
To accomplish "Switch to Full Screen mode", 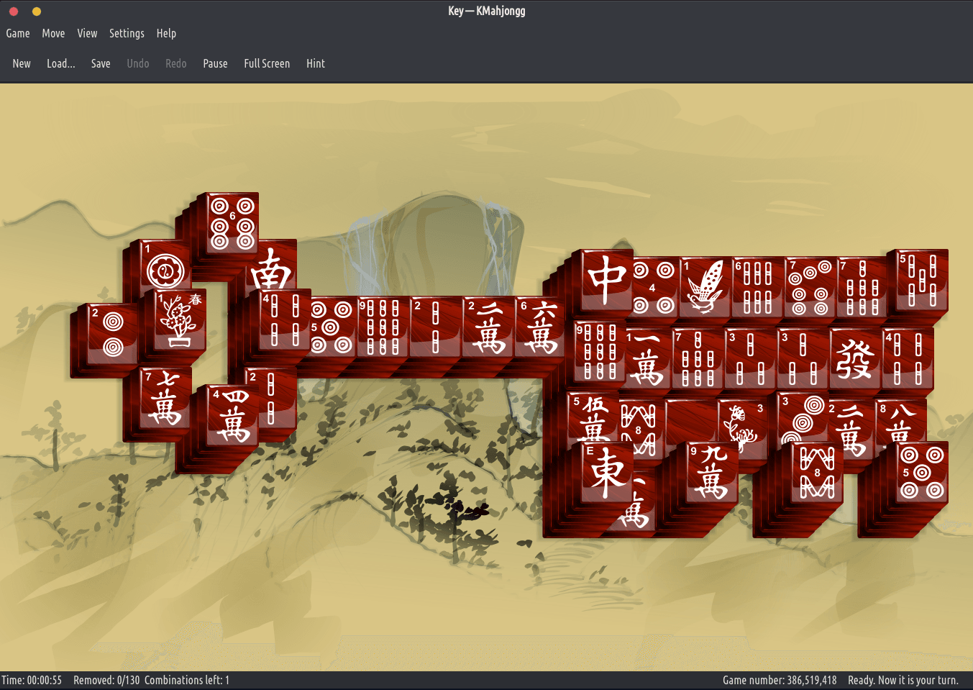I will click(x=267, y=63).
